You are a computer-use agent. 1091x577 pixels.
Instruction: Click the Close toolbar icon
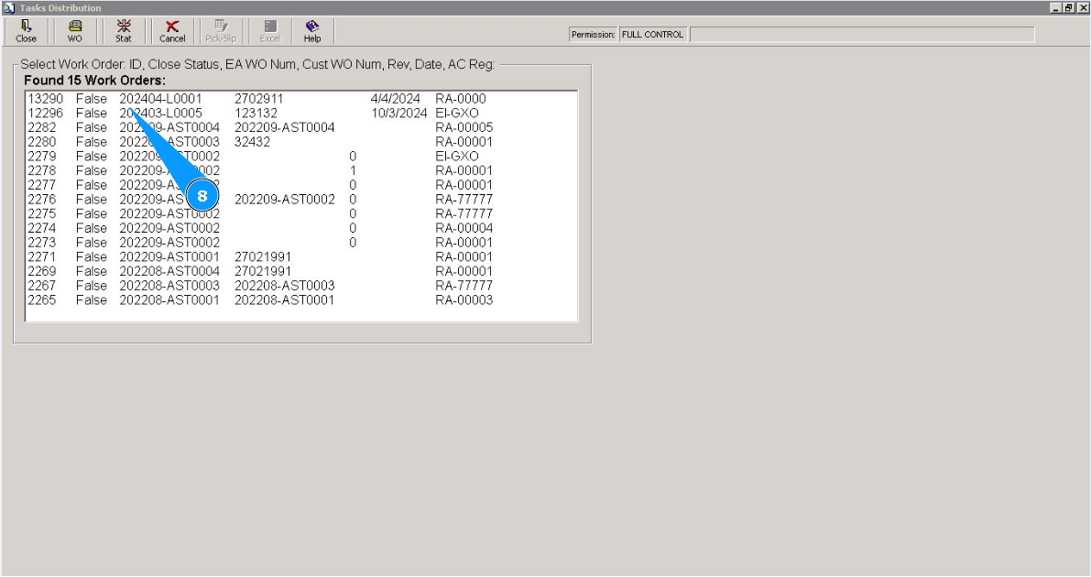tap(26, 31)
